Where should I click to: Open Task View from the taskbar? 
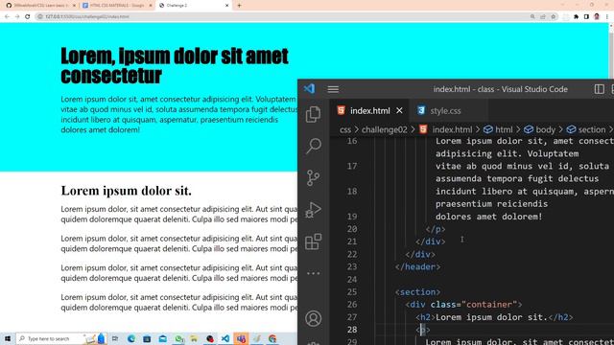click(115, 338)
